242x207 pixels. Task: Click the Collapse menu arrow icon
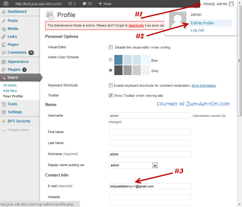[4, 130]
